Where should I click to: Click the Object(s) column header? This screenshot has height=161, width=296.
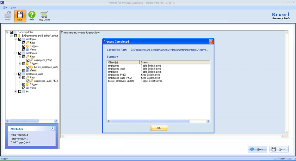click(x=123, y=62)
